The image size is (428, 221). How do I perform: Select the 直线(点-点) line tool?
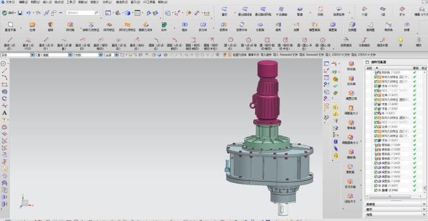coord(10,43)
